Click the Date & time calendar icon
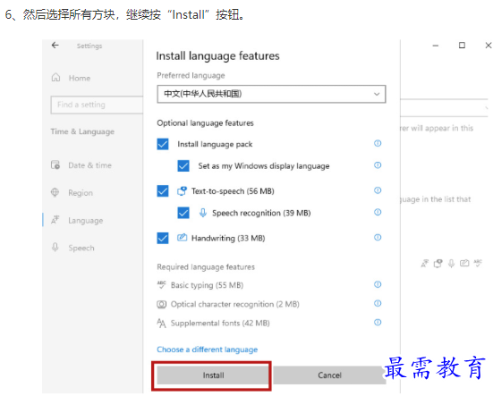The width and height of the screenshot is (493, 396). pyautogui.click(x=55, y=164)
